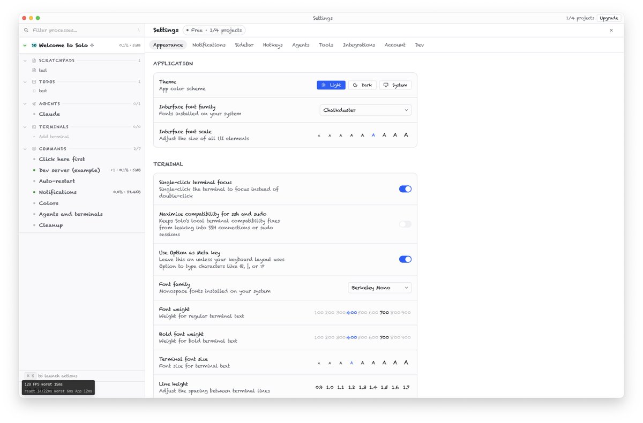643x423 pixels.
Task: Set Line height to 1.2
Action: click(352, 387)
